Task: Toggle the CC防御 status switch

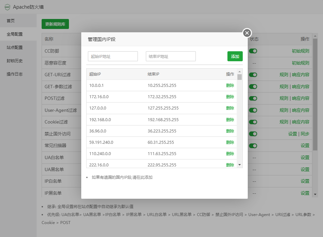Action: click(x=253, y=51)
